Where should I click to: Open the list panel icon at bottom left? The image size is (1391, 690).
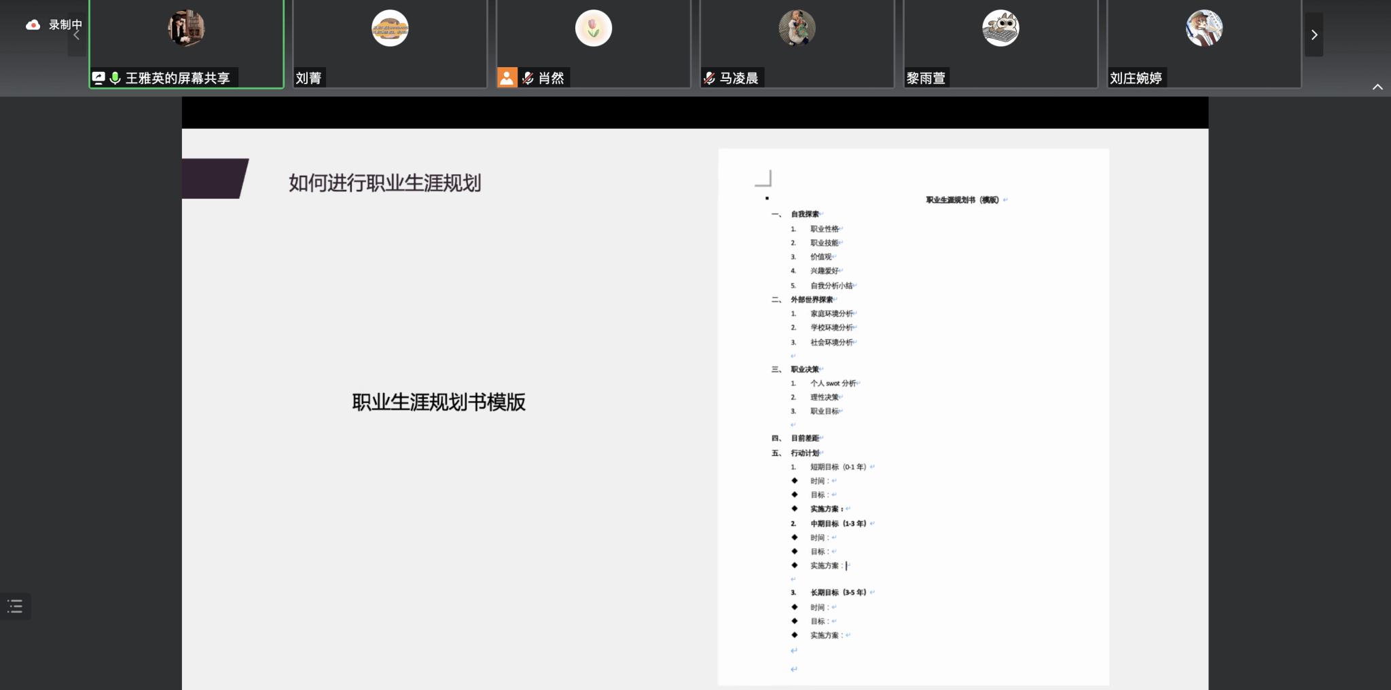pos(15,606)
